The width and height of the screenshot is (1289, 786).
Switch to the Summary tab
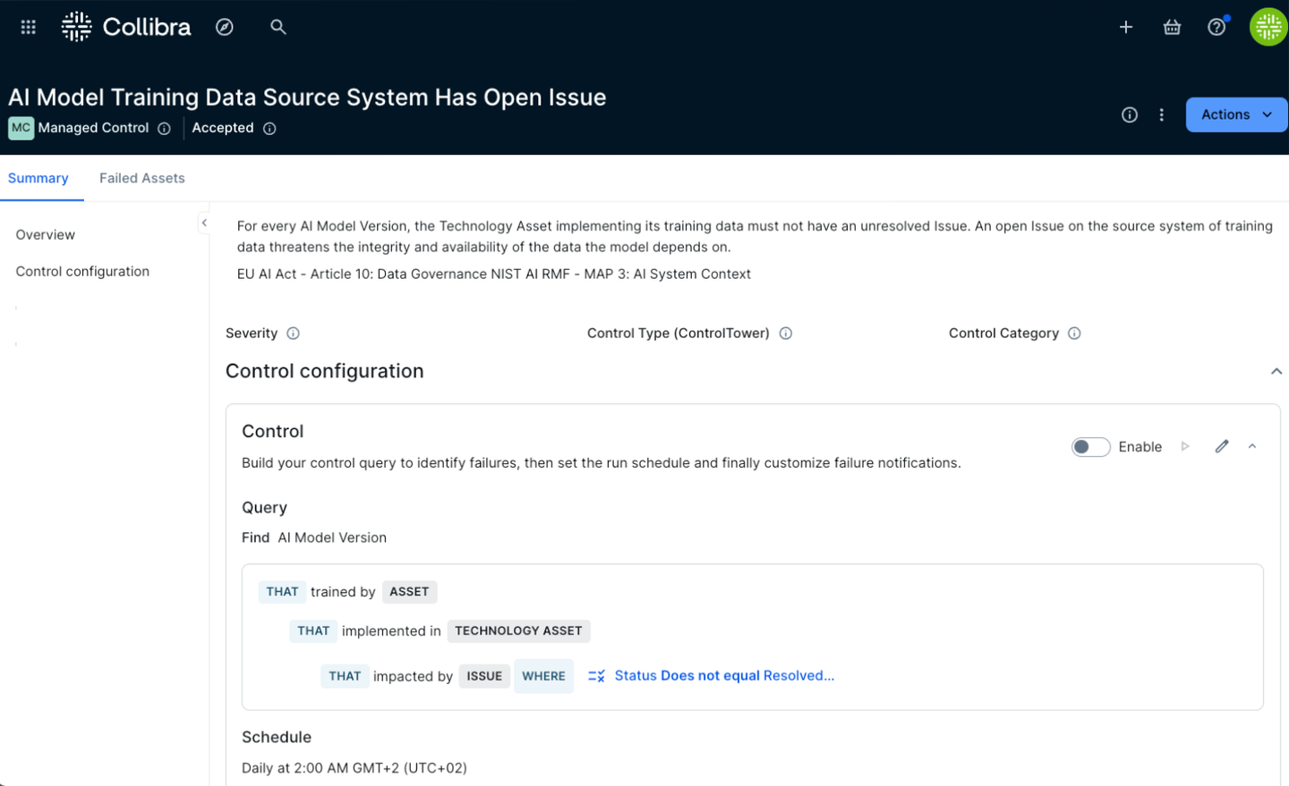pyautogui.click(x=38, y=178)
